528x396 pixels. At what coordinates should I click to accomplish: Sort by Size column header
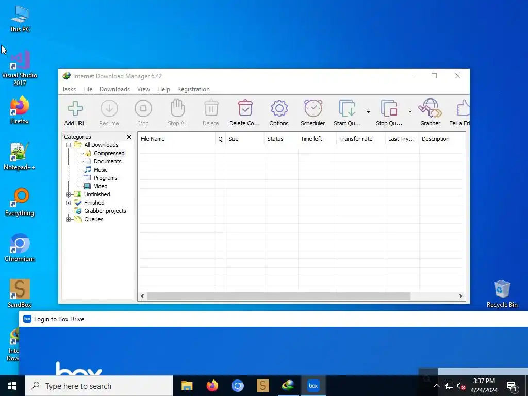pos(245,139)
